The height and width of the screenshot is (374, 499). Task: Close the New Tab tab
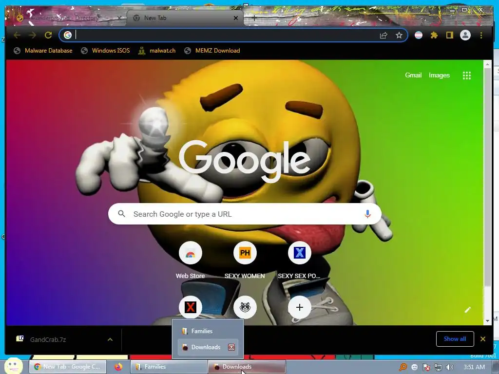(236, 18)
